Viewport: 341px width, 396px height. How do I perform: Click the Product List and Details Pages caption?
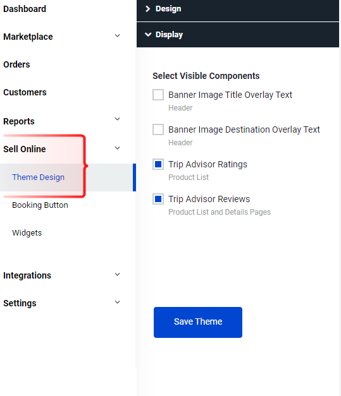(220, 212)
